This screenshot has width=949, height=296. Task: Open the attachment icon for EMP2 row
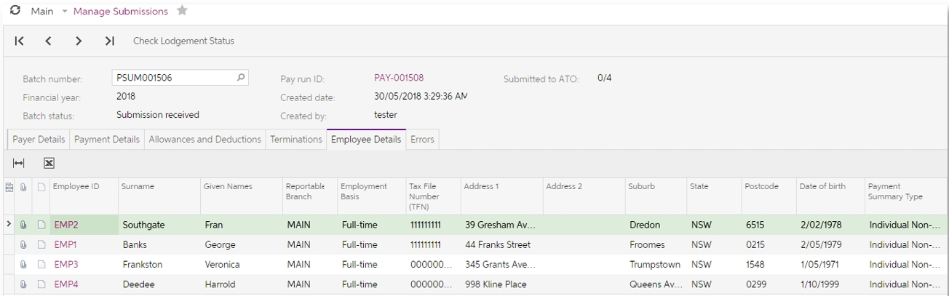(x=23, y=225)
